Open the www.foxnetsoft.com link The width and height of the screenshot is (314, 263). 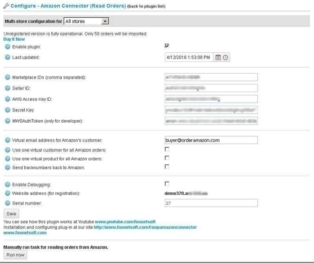pos(25,233)
